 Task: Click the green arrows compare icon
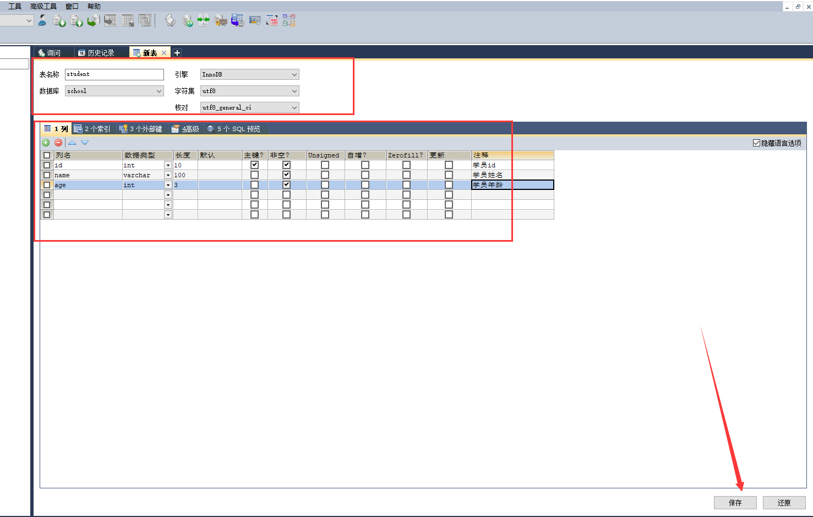(x=204, y=20)
